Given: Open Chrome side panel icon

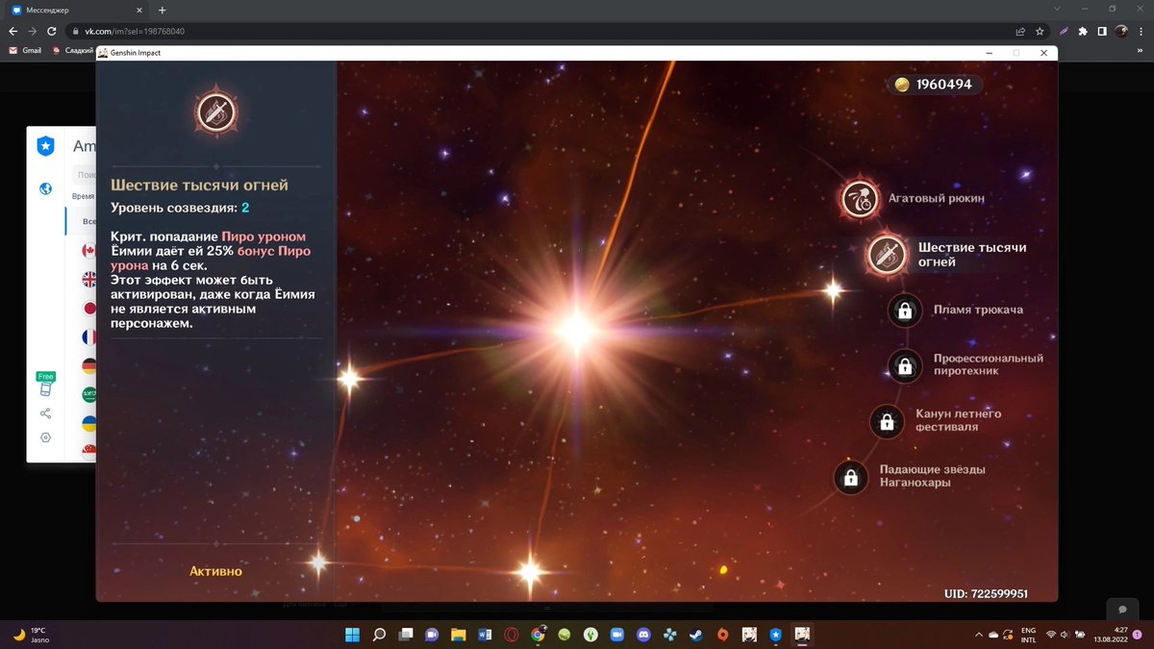Looking at the screenshot, I should (1102, 31).
